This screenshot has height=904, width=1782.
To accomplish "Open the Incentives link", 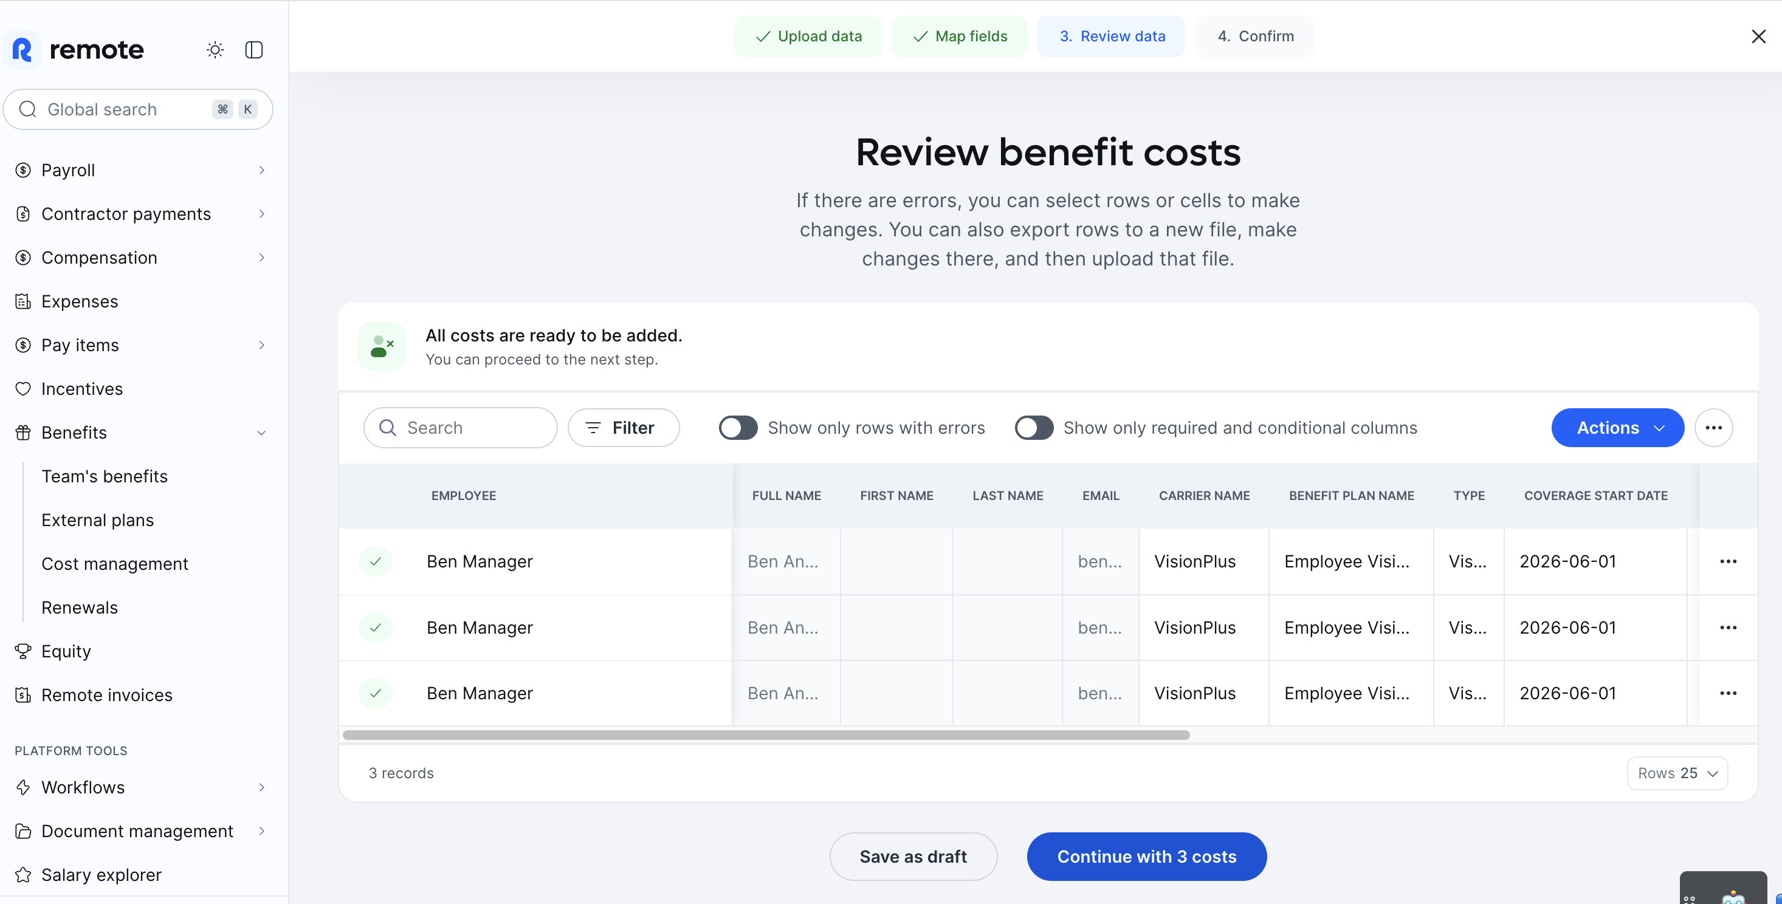I will point(82,389).
